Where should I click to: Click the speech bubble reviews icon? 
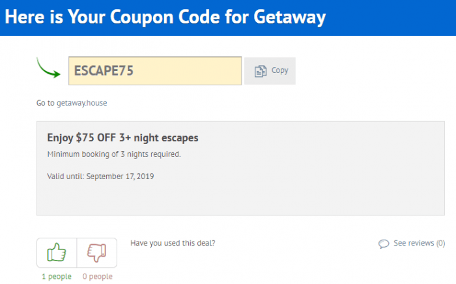click(x=384, y=244)
